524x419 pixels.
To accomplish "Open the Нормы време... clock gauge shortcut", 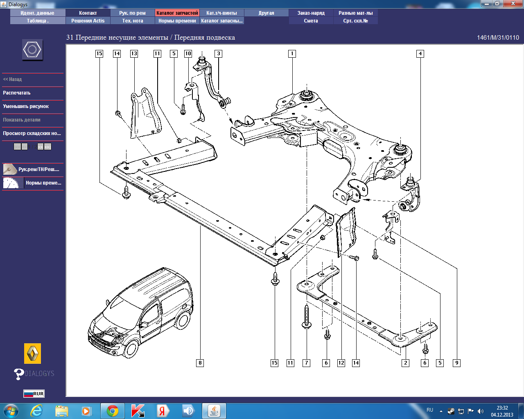I will 33,183.
